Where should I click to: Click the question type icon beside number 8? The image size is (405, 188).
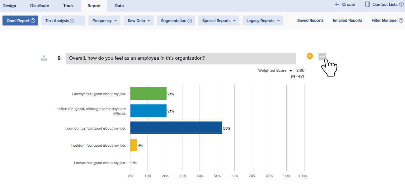44,58
